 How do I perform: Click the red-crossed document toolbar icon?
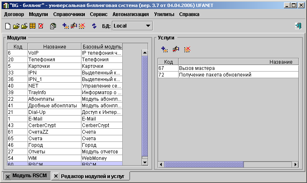[x=41, y=26]
